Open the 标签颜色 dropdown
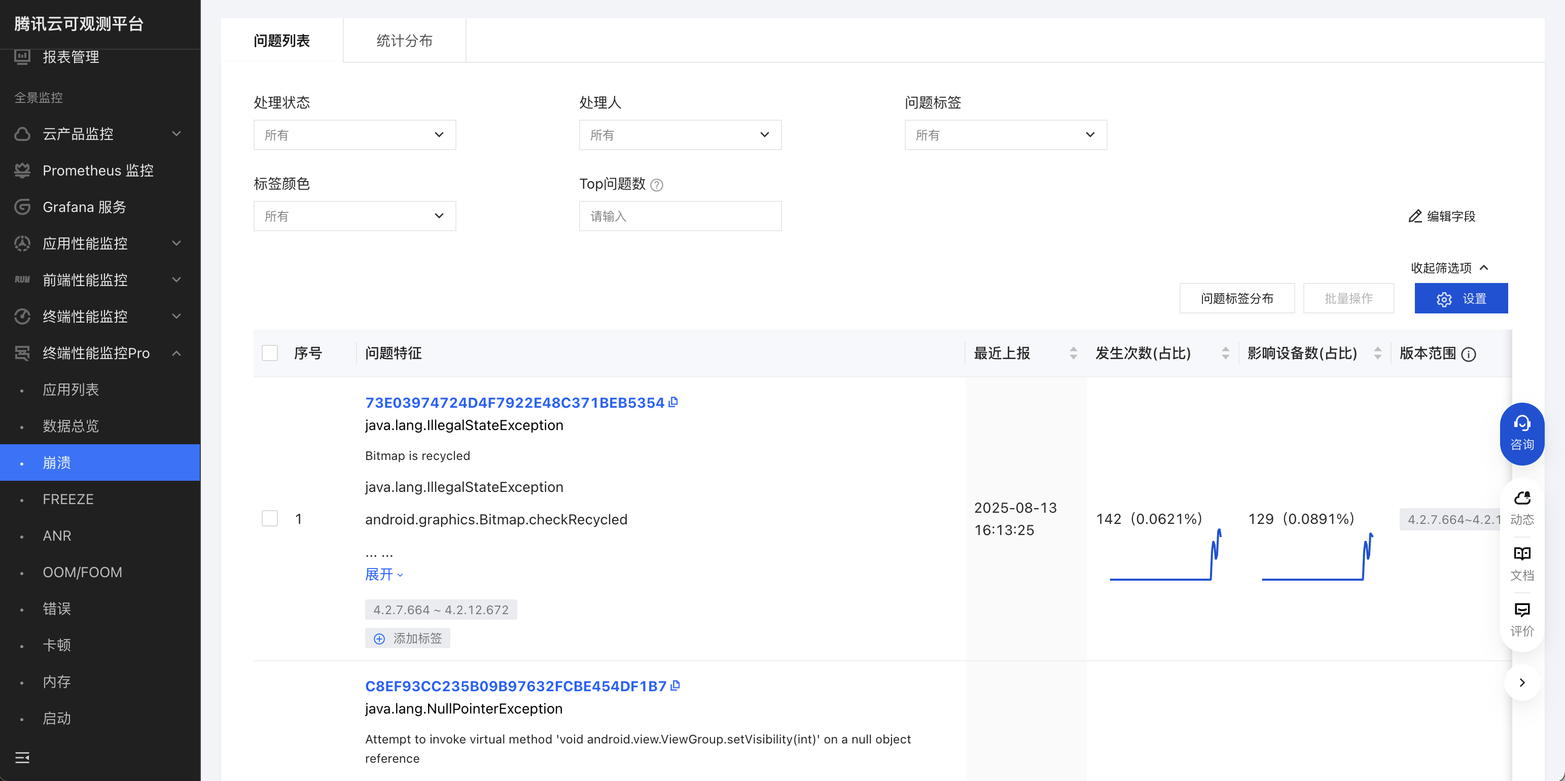This screenshot has height=781, width=1565. pyautogui.click(x=354, y=217)
